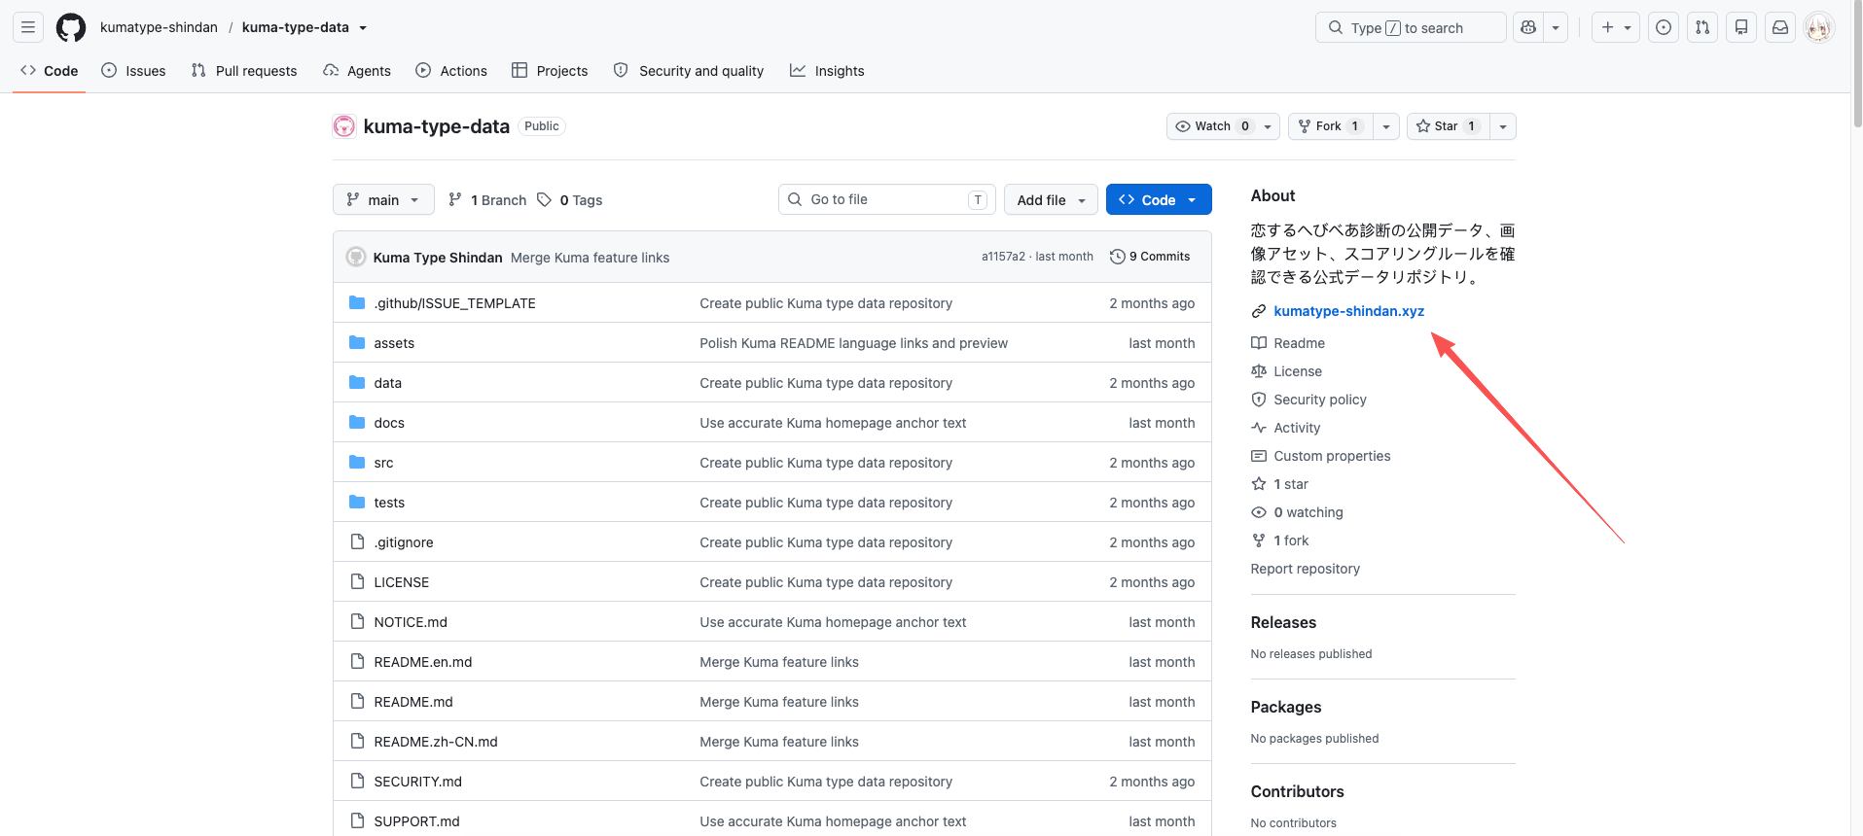Open the hamburger navigation menu
Image resolution: width=1863 pixels, height=836 pixels.
(28, 27)
